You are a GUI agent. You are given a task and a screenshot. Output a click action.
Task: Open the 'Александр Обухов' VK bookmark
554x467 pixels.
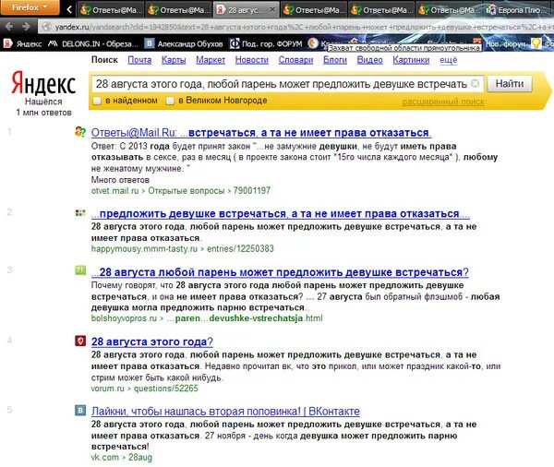coord(184,43)
